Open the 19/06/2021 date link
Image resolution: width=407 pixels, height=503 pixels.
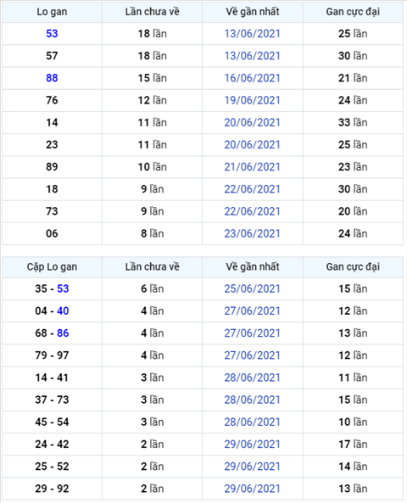click(252, 100)
